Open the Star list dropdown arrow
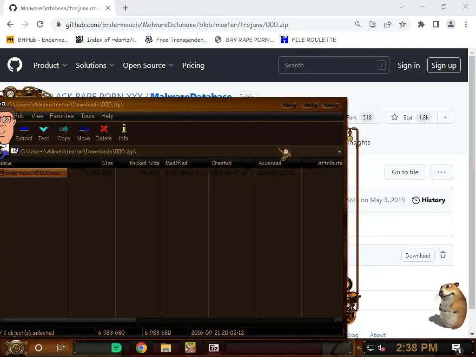This screenshot has height=357, width=476. click(x=445, y=118)
